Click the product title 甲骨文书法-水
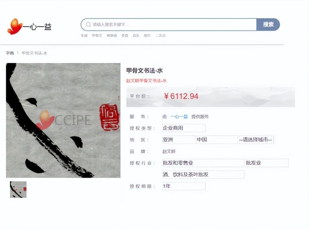This screenshot has width=309, height=229. point(144,71)
